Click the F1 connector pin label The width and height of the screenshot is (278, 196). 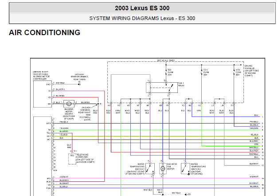232,105
